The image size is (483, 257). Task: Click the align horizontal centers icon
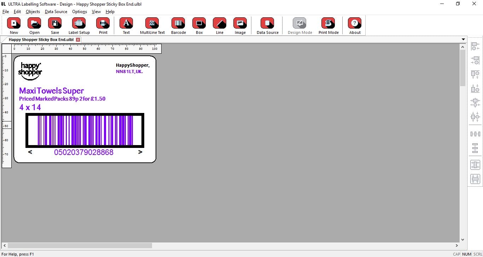pyautogui.click(x=475, y=116)
